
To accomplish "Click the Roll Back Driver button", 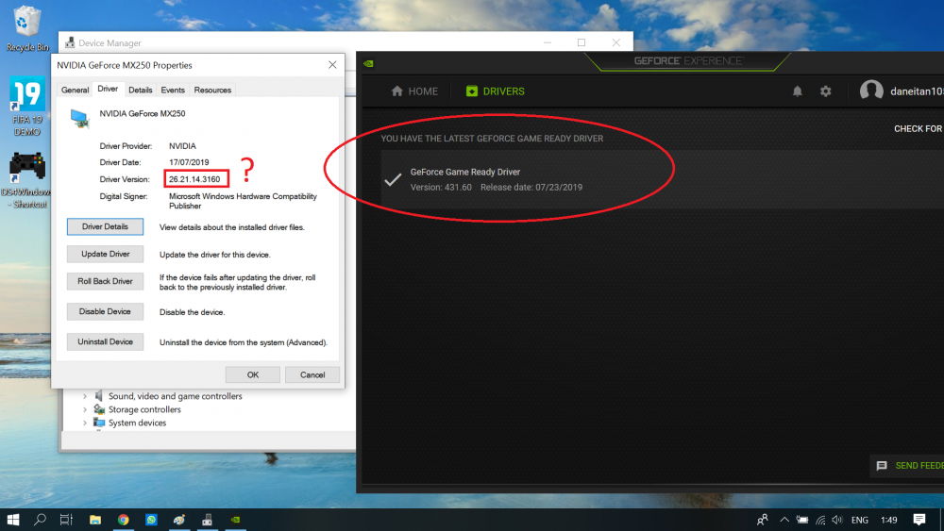I will (x=106, y=281).
